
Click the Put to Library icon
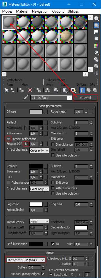(56, 90)
